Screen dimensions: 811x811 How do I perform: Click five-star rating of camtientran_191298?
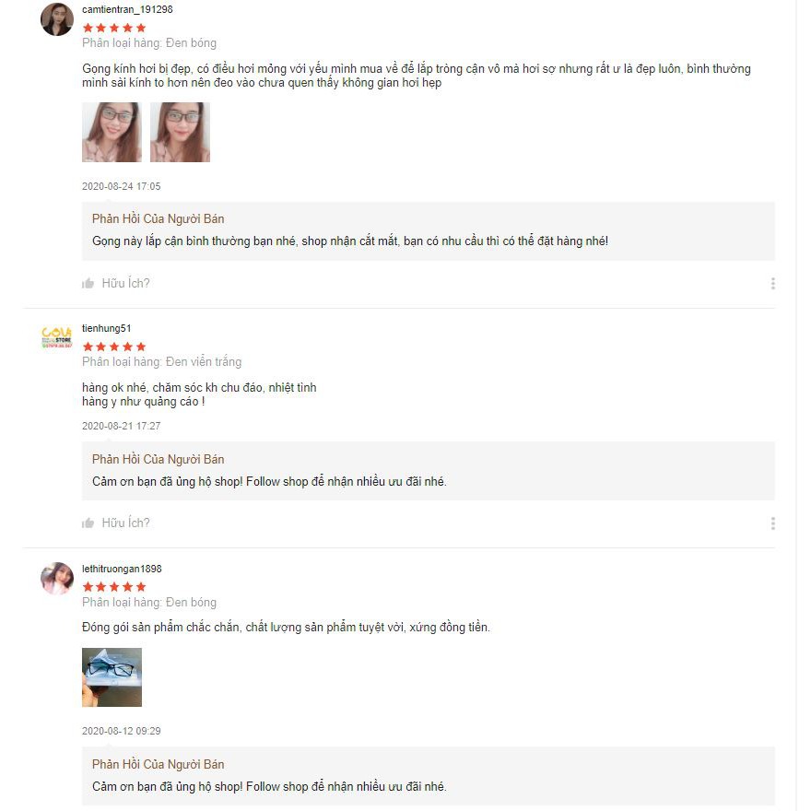tap(114, 28)
